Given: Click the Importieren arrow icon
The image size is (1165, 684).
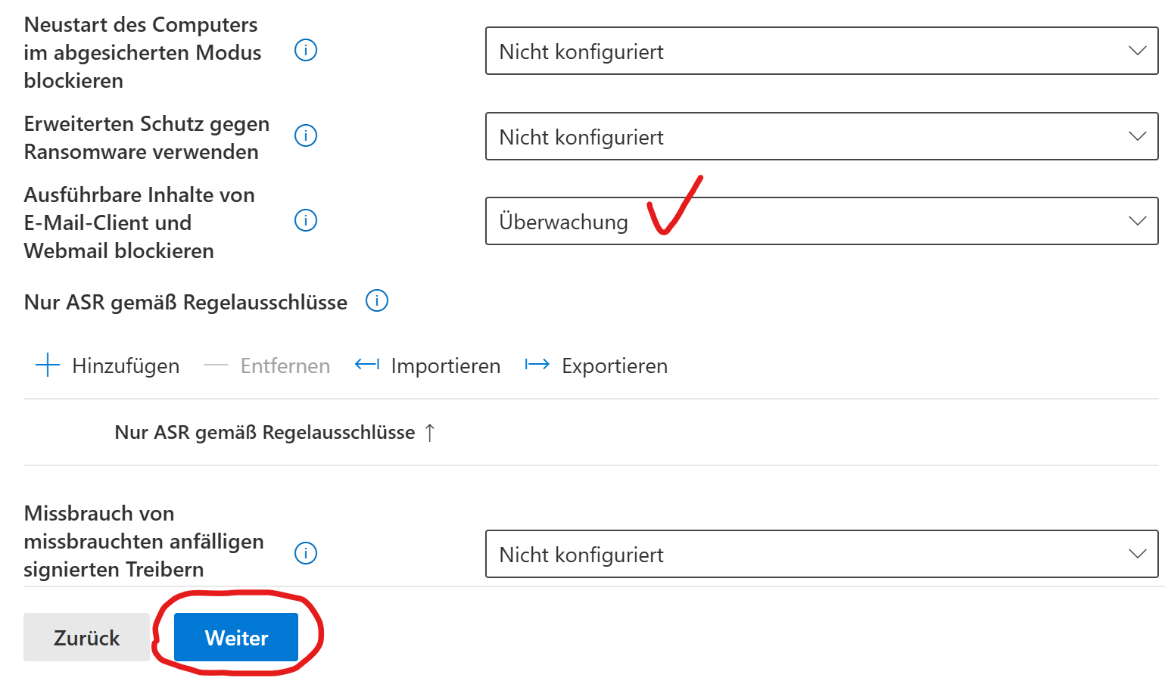Looking at the screenshot, I should point(367,365).
